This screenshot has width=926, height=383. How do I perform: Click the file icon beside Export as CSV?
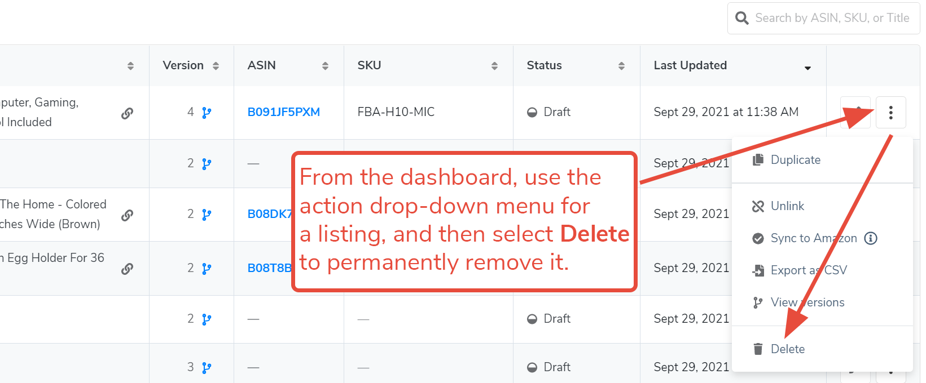(x=757, y=270)
